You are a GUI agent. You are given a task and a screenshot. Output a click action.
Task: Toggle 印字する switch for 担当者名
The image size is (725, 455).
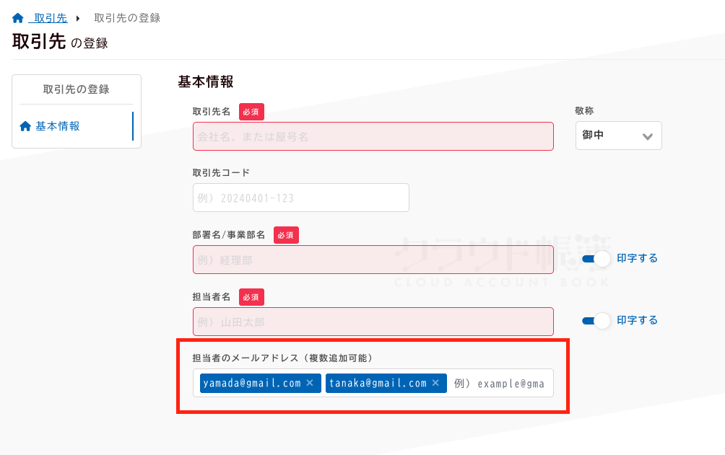pyautogui.click(x=596, y=320)
